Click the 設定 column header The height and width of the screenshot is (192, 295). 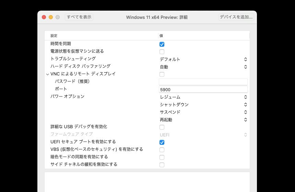(x=54, y=36)
